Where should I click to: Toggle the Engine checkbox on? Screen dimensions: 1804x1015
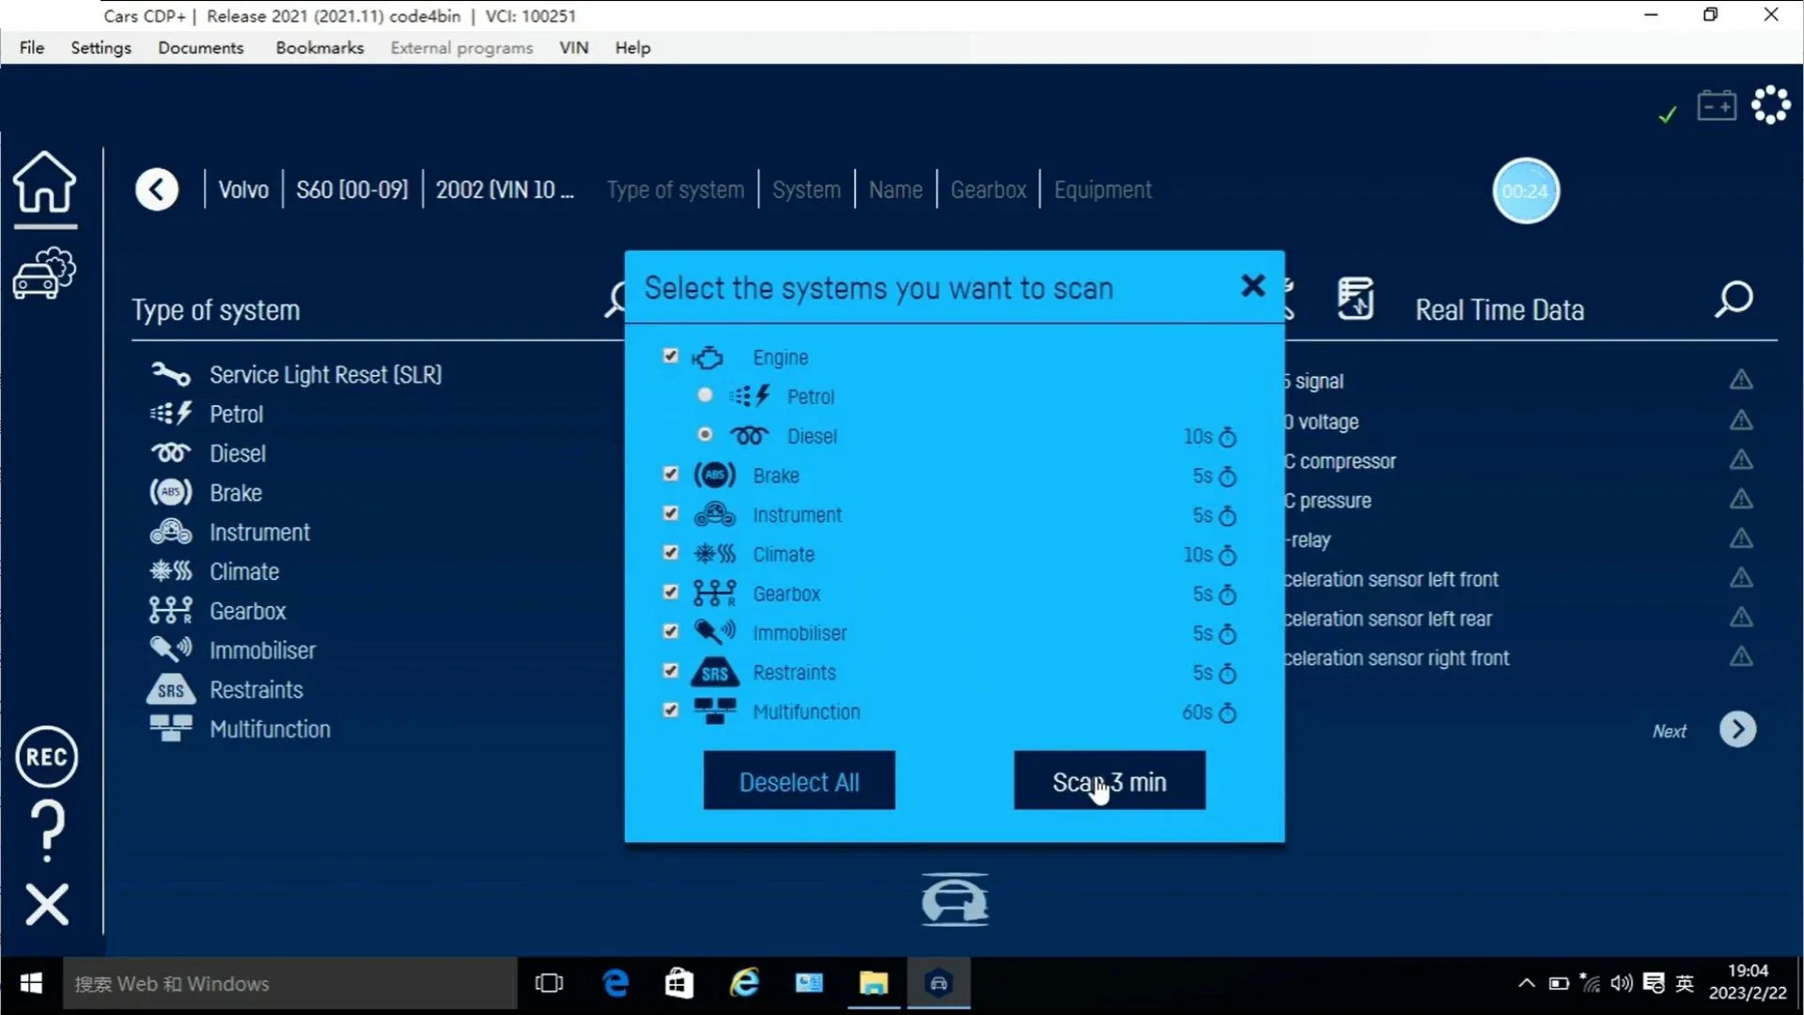670,355
